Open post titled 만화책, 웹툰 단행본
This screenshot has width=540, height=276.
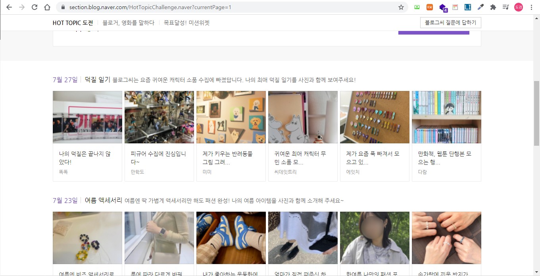coord(445,158)
